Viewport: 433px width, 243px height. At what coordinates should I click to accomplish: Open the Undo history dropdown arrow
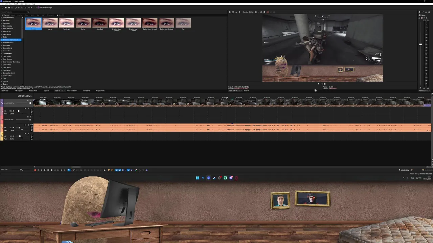pos(31,7)
